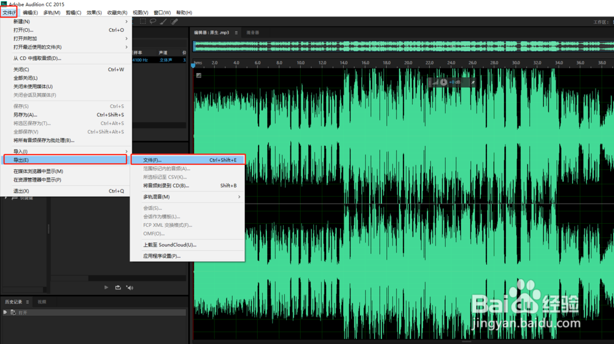Open the 收藏夹(R) menu

(117, 12)
